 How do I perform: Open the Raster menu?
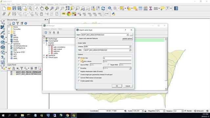[43, 4]
